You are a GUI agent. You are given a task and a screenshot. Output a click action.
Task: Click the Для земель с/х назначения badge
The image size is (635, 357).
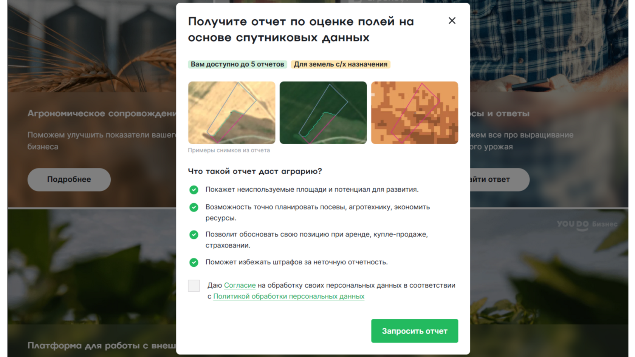coord(341,64)
